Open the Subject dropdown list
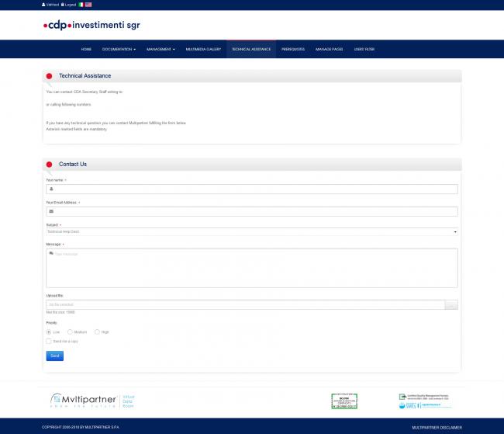Screen dimensions: 504x434 coord(251,231)
